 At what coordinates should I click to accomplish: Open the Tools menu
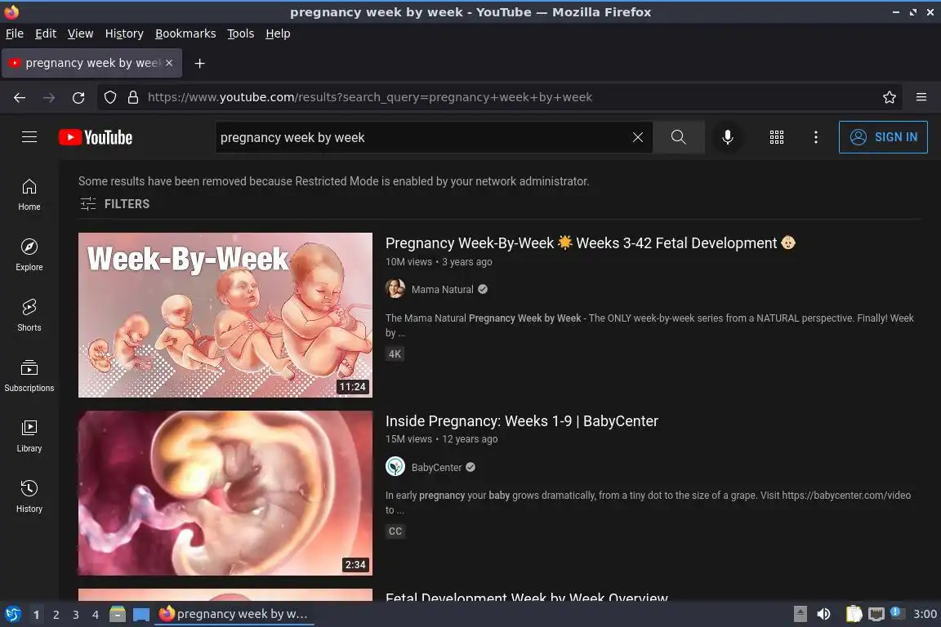(241, 33)
